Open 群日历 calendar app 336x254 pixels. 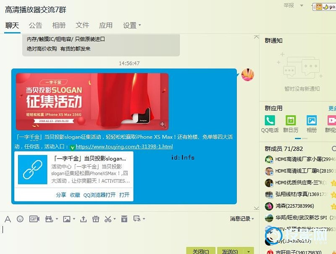point(291,120)
